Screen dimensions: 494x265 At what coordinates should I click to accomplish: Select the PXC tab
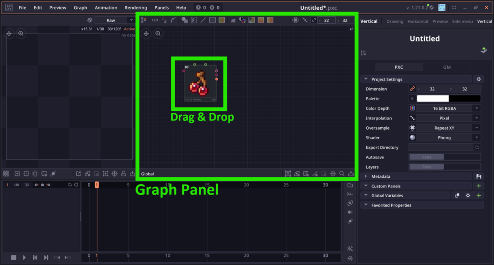tap(399, 67)
